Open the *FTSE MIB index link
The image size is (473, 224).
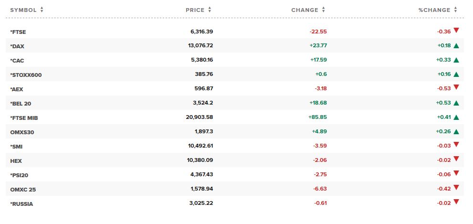pos(24,118)
